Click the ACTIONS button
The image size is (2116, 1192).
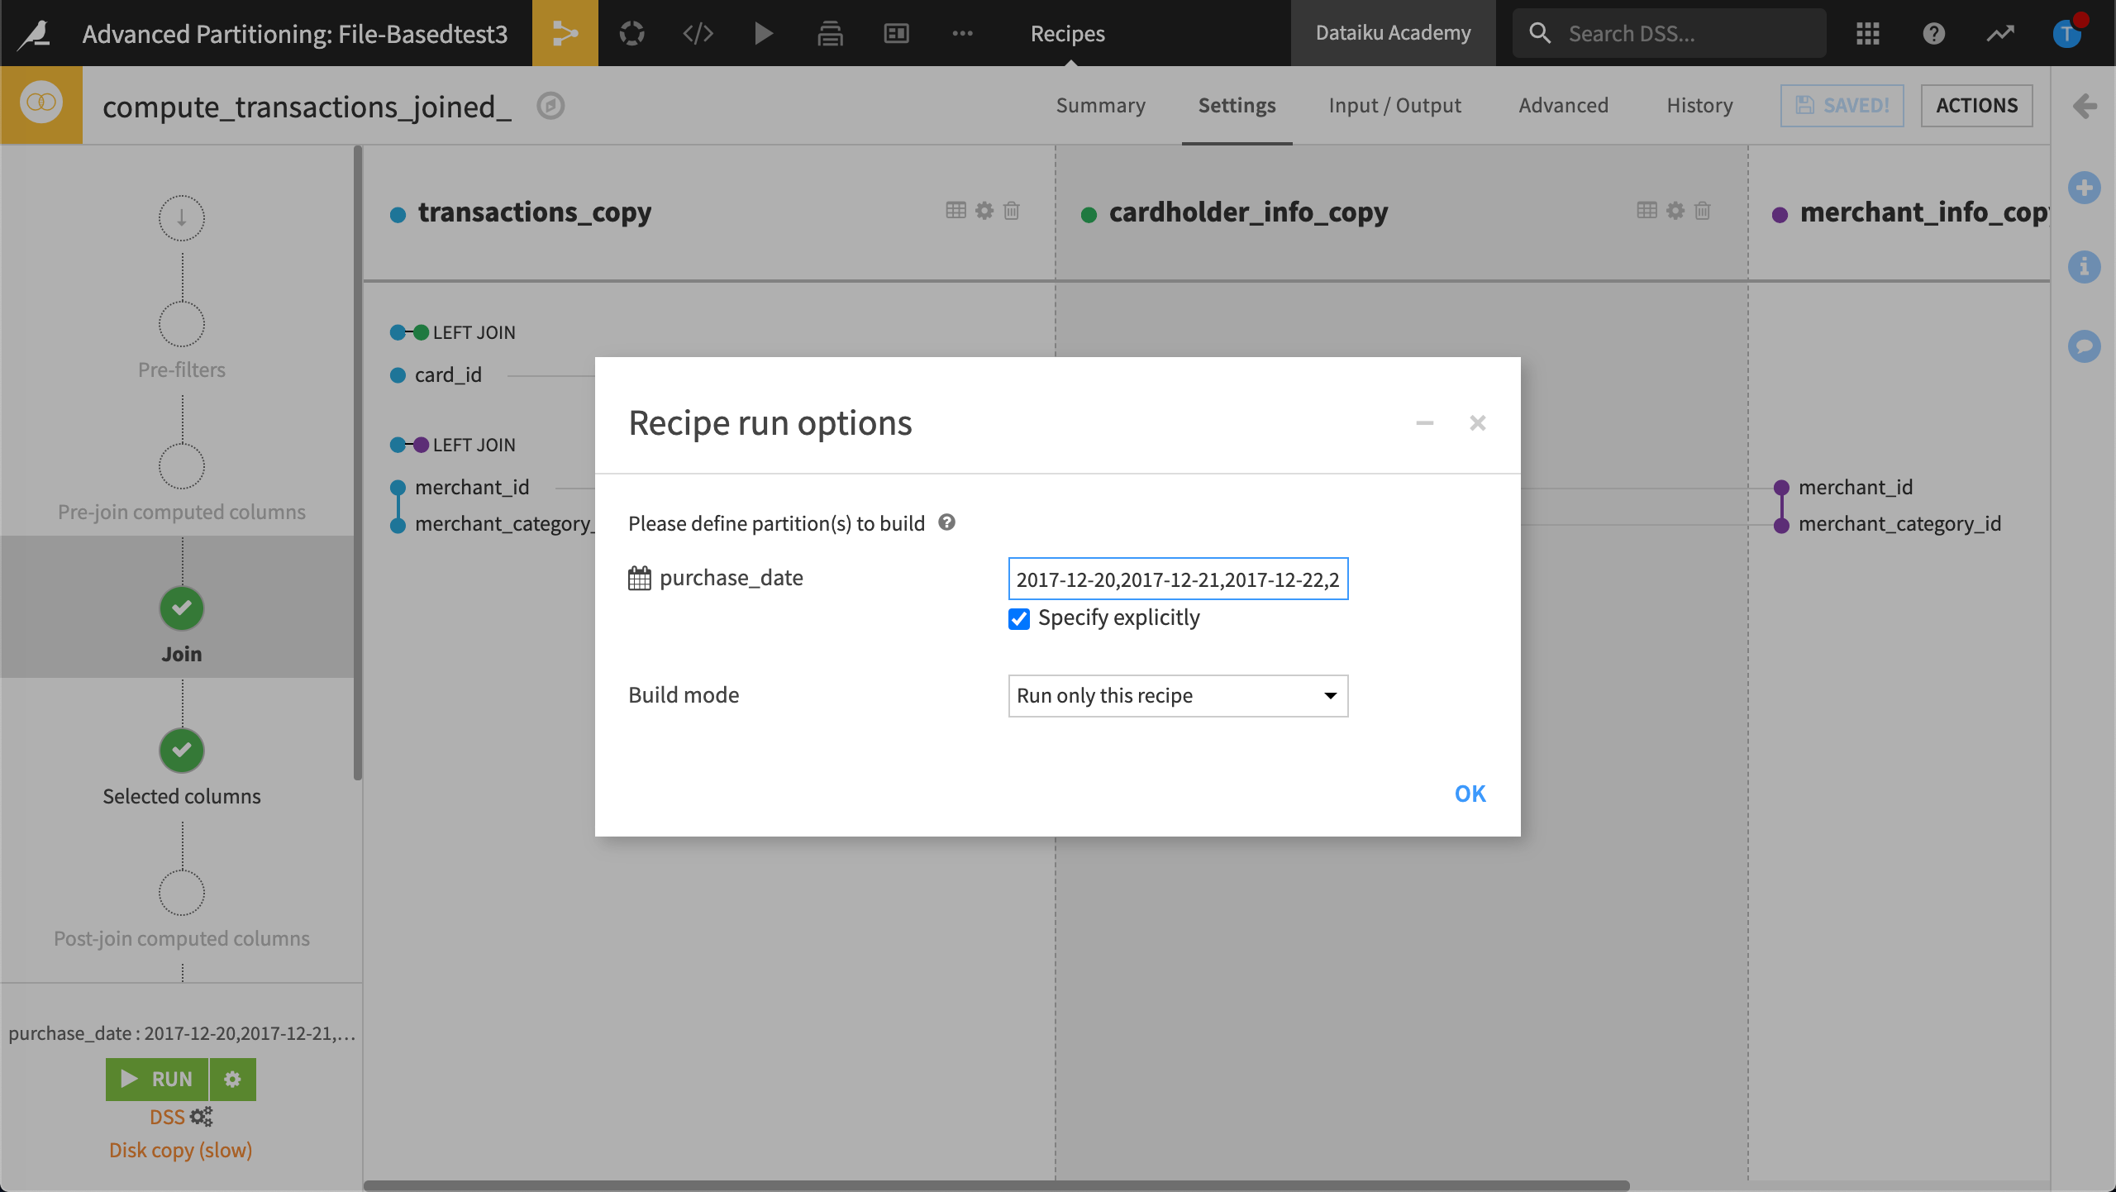click(1975, 105)
